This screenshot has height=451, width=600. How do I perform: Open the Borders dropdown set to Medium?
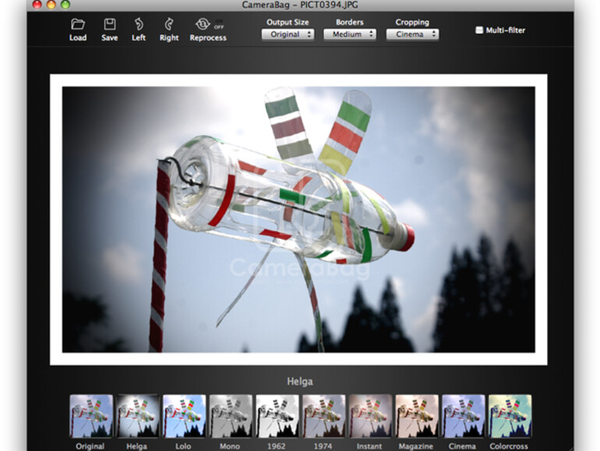349,34
